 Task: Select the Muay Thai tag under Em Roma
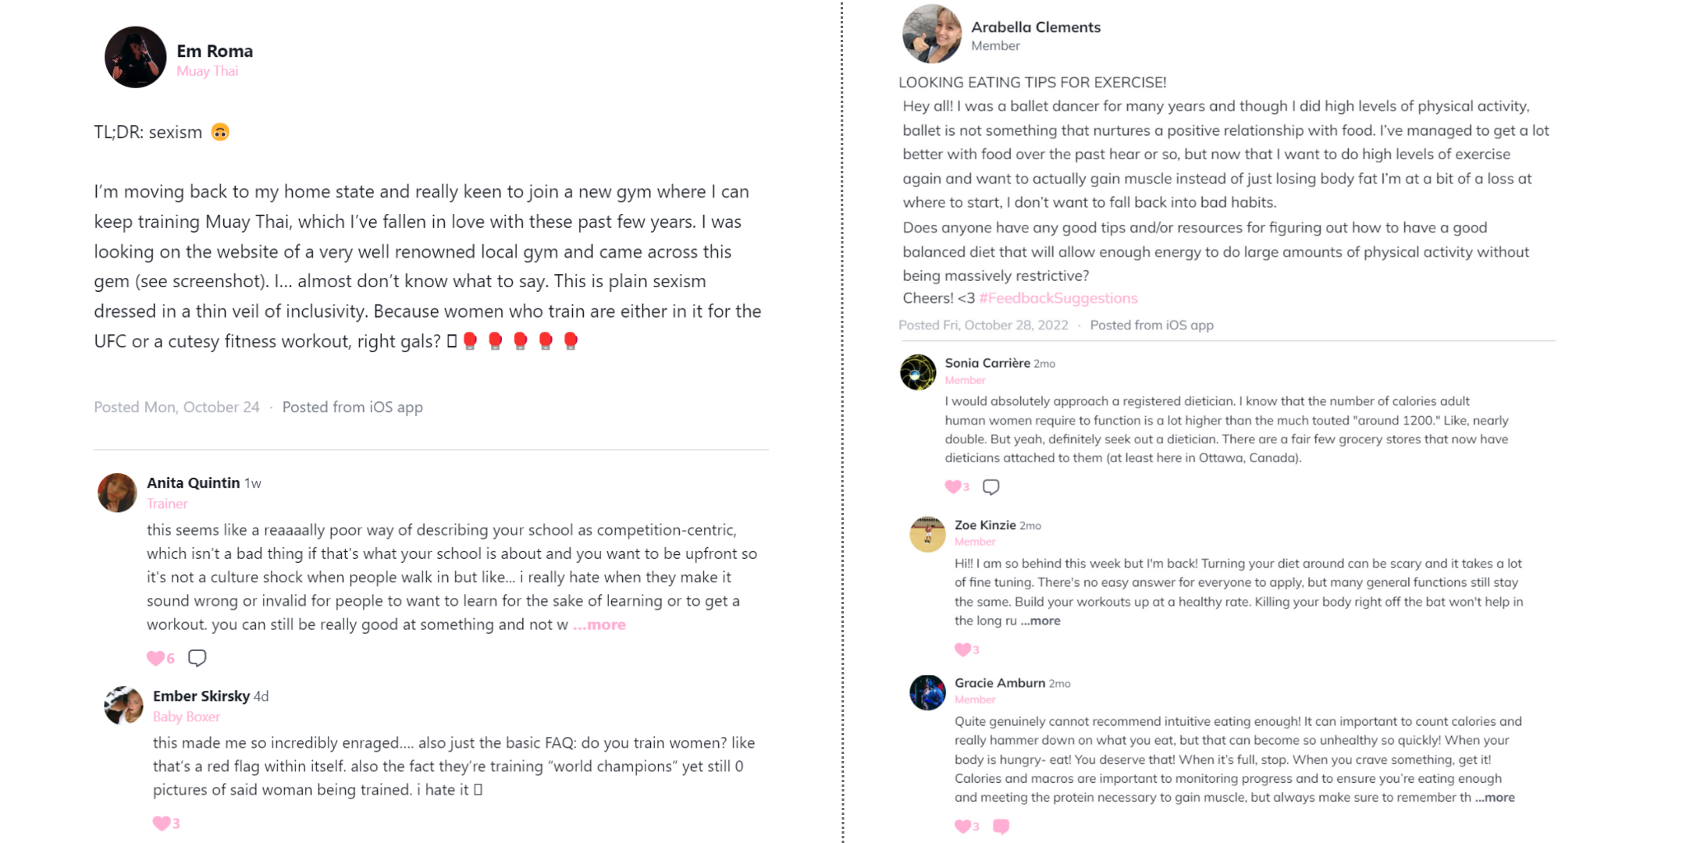tap(207, 71)
